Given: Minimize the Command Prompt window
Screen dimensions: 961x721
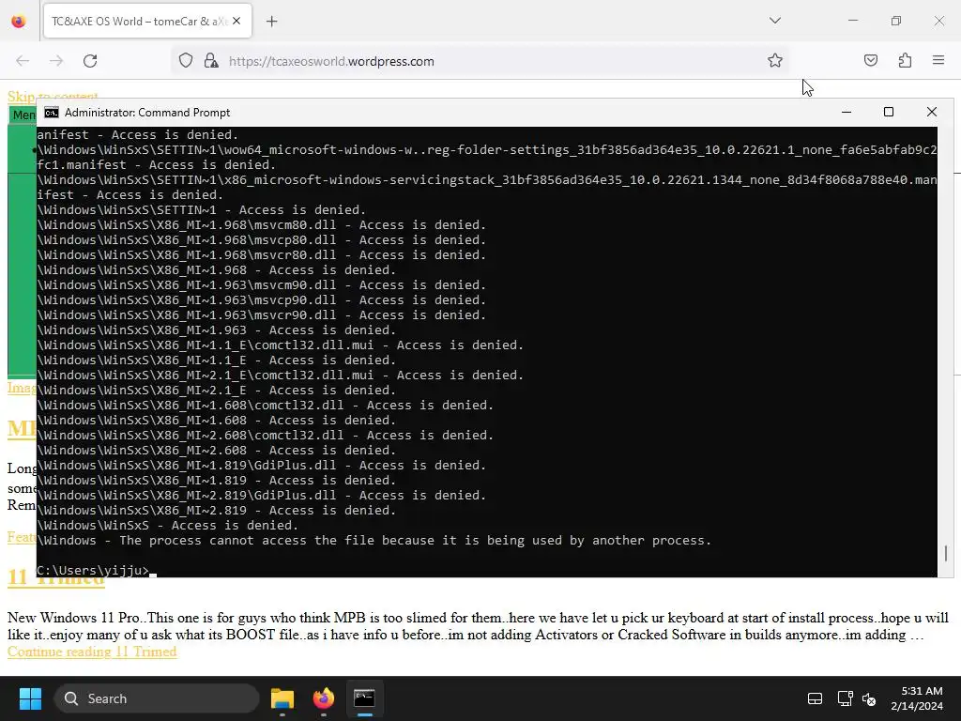Looking at the screenshot, I should [x=847, y=113].
